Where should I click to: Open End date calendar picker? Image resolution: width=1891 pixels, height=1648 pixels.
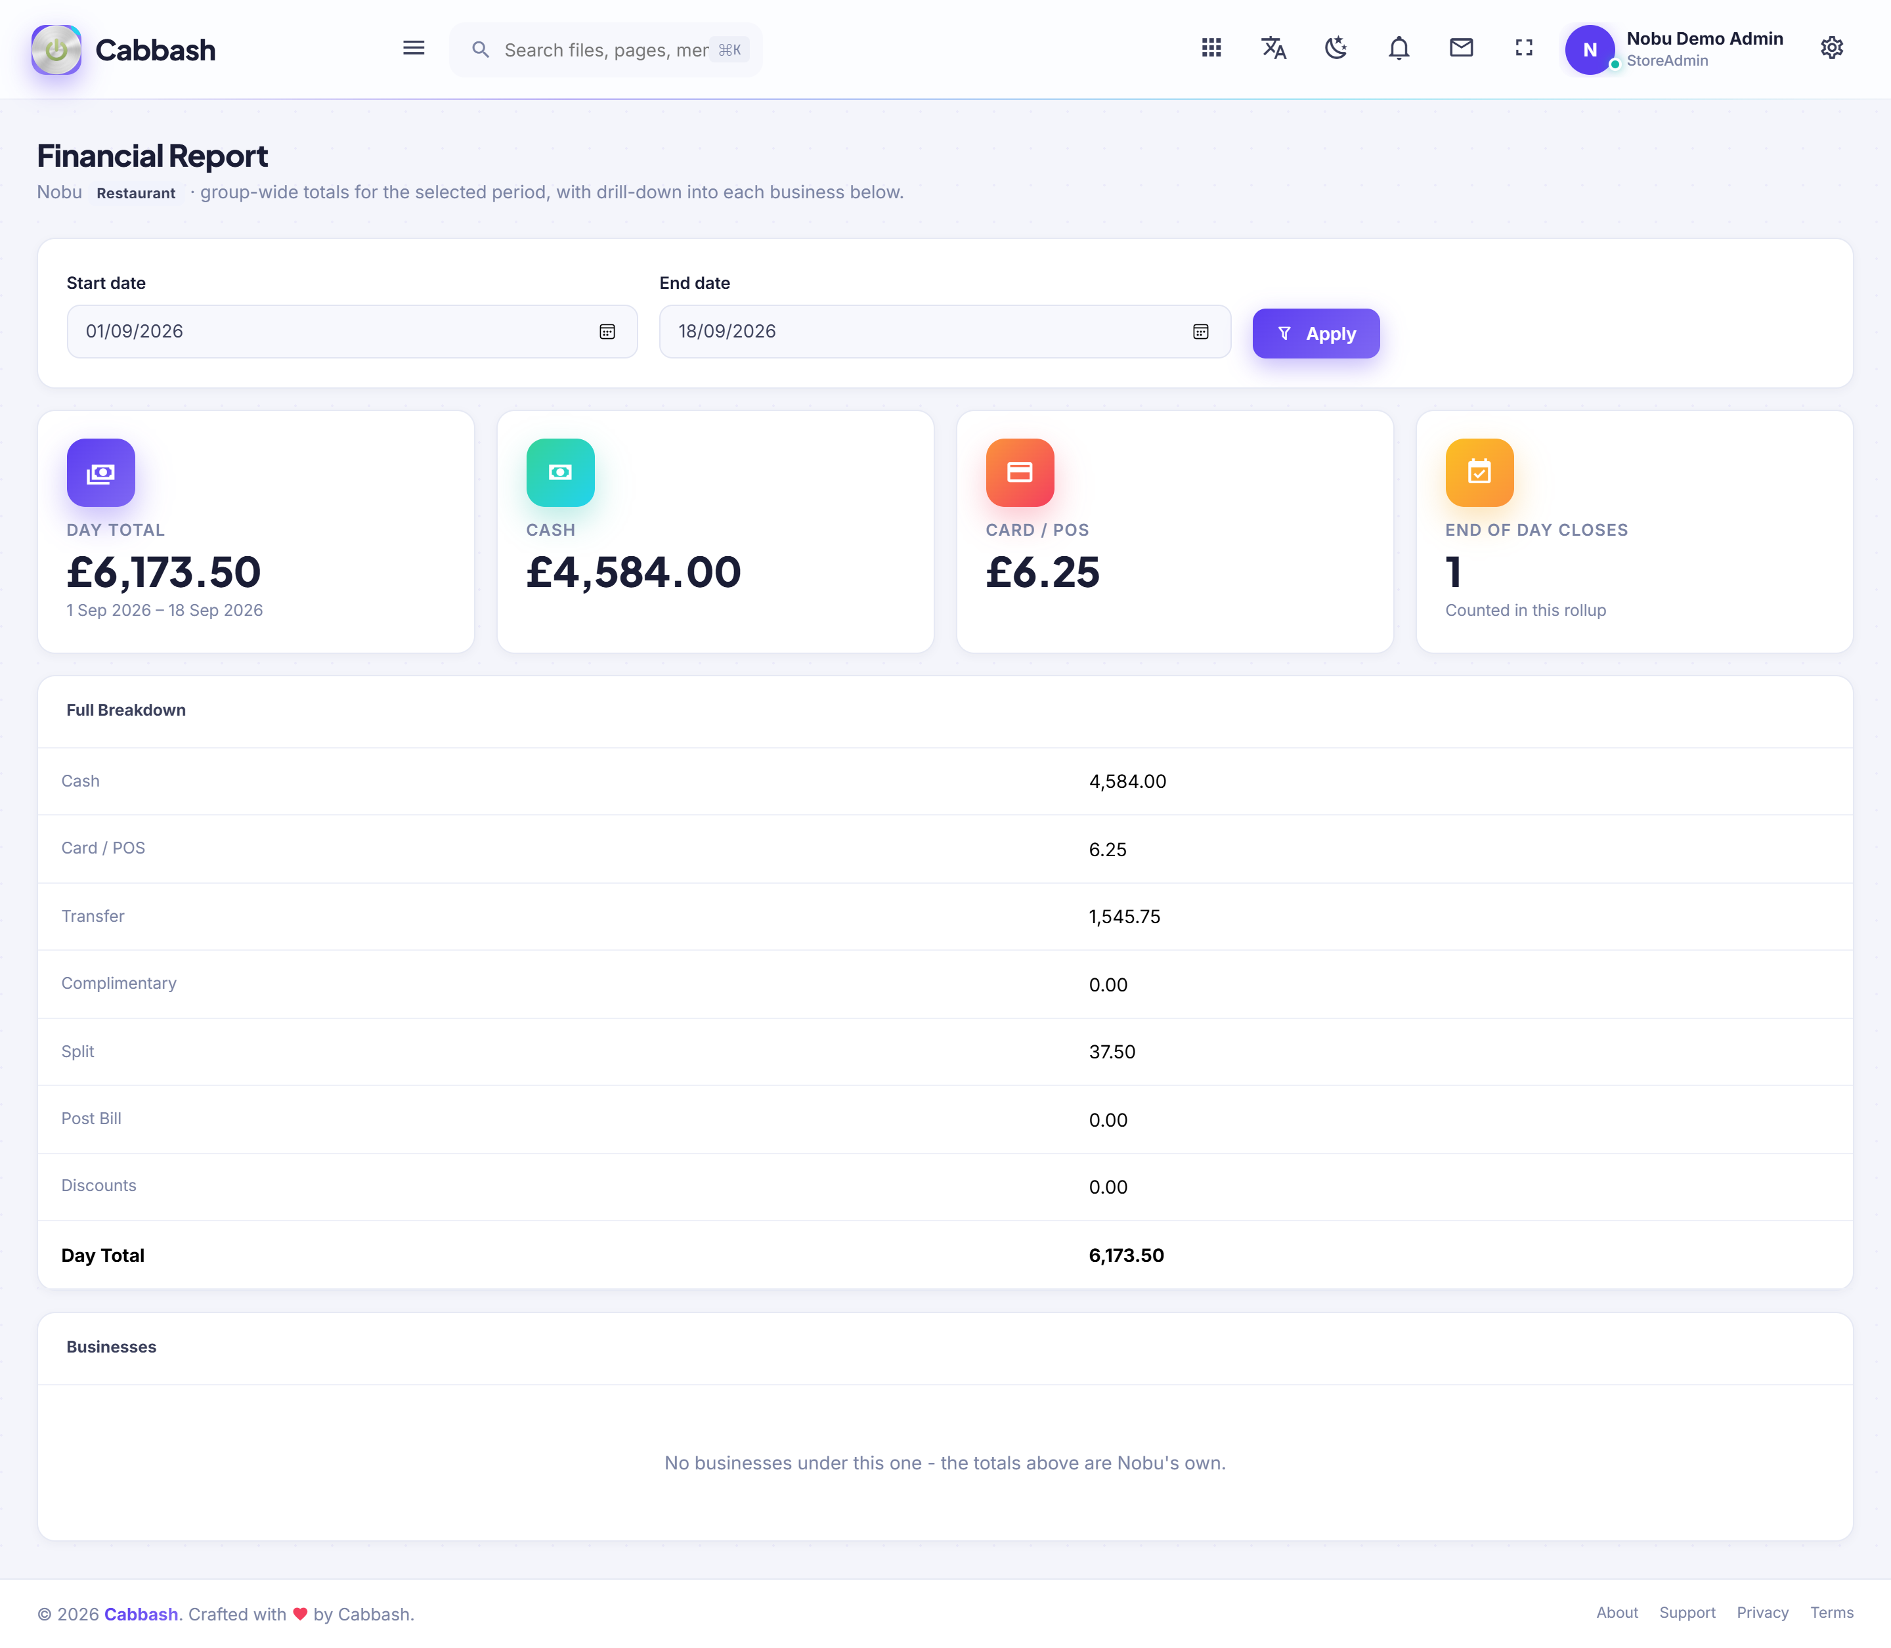tap(1200, 332)
